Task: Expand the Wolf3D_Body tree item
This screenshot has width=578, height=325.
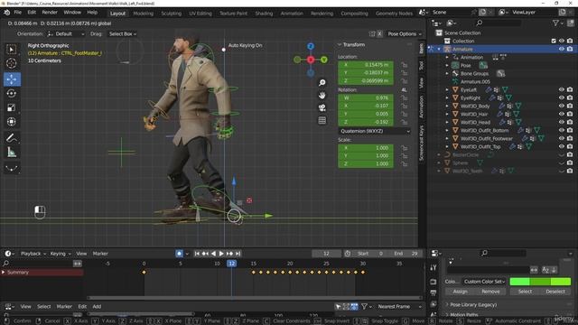Action: click(x=447, y=106)
